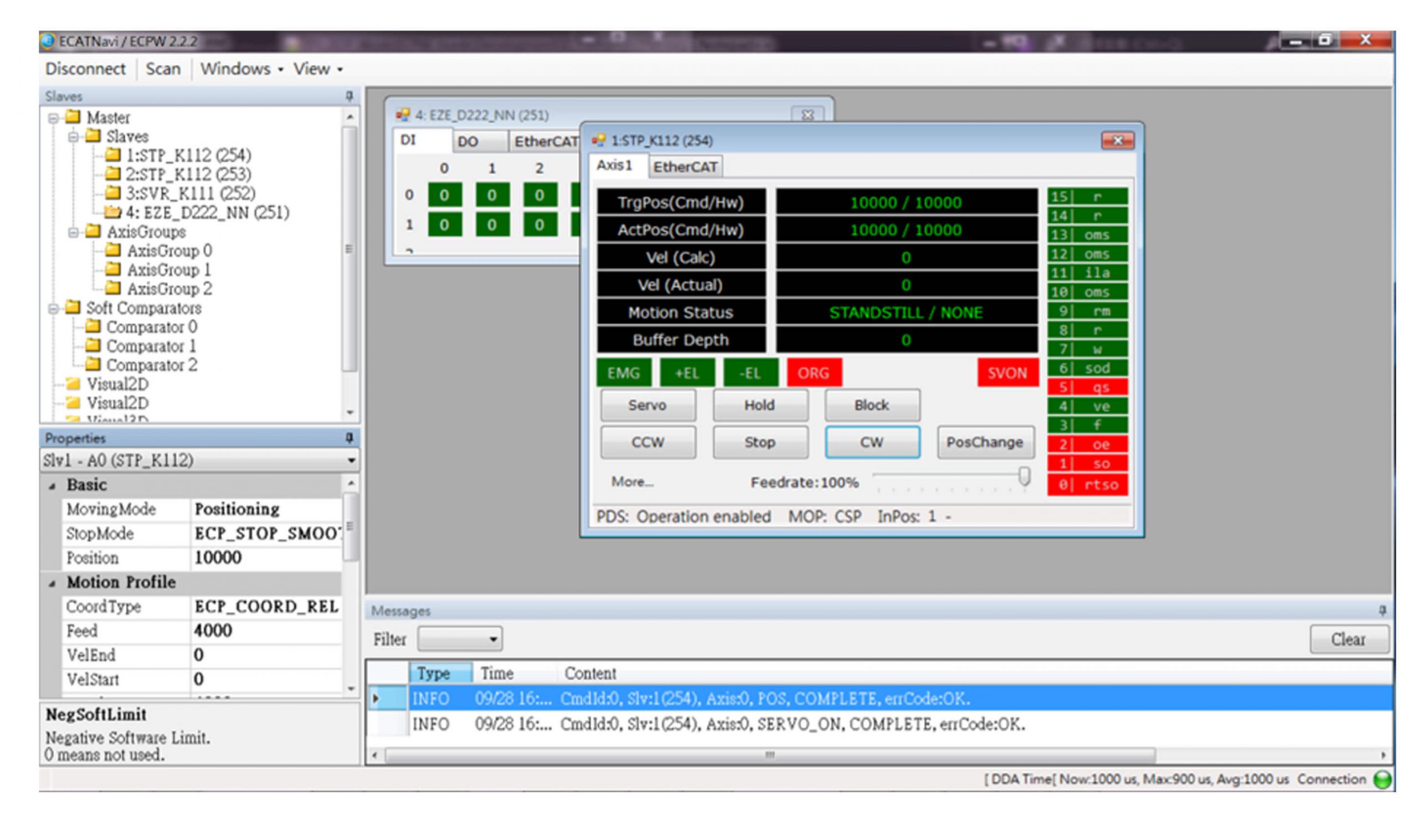Screen dimensions: 1418x817
Task: Click pin icon on Slaves panel
Action: [x=349, y=96]
